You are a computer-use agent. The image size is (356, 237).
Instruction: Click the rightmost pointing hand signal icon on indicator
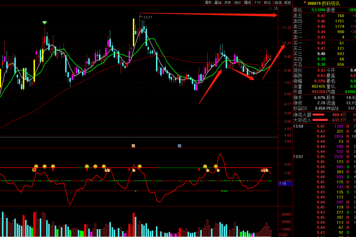point(266,171)
